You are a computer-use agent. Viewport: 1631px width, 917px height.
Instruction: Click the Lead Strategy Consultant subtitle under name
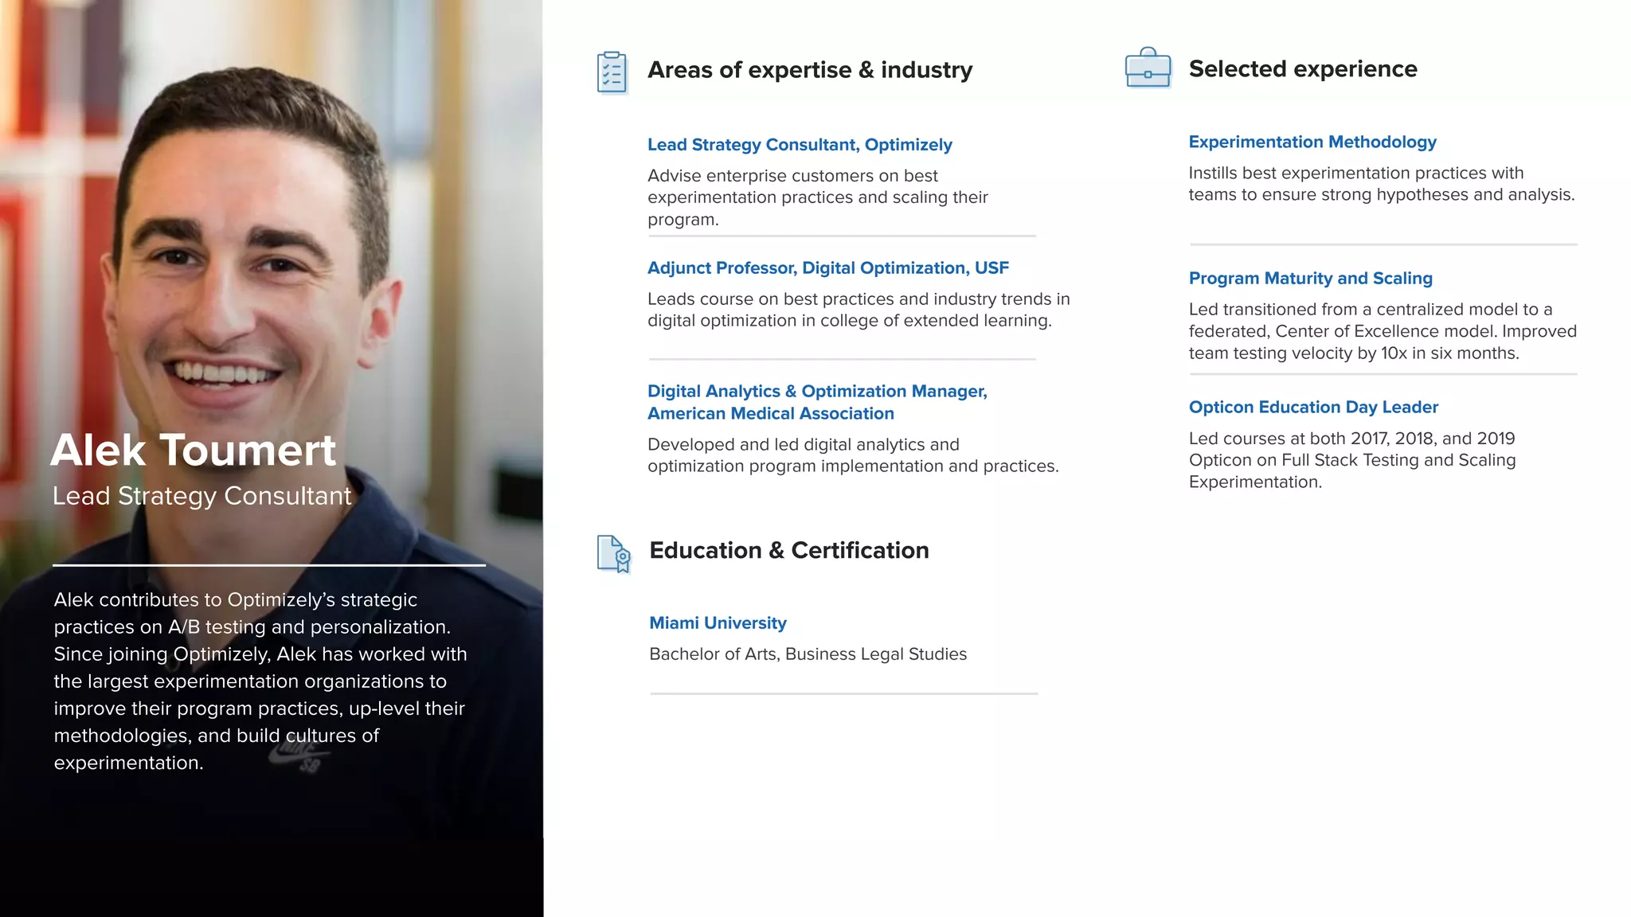tap(201, 496)
